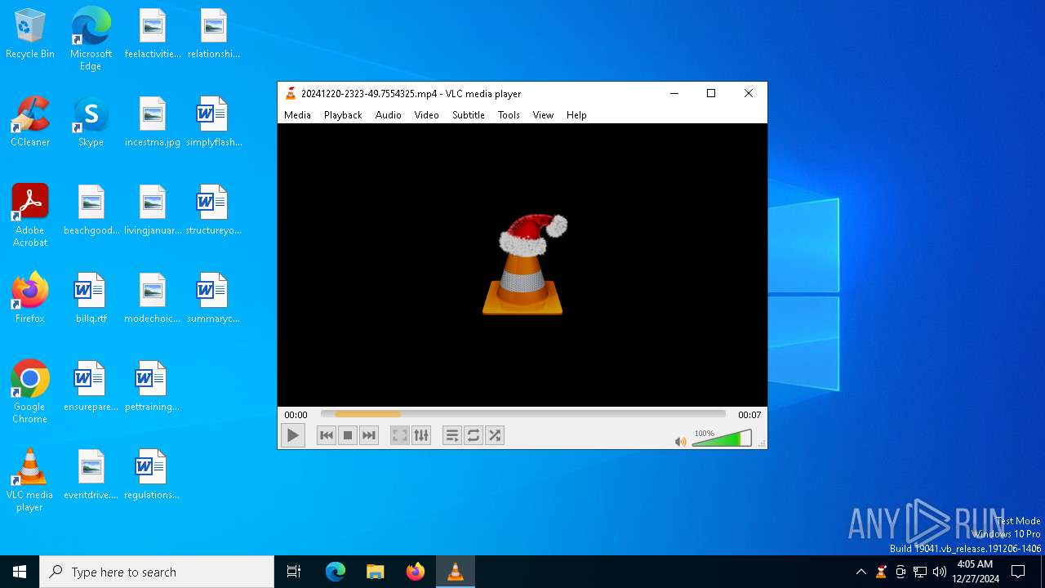The image size is (1045, 588).
Task: Open the taskbar clock and calendar
Action: click(x=977, y=572)
